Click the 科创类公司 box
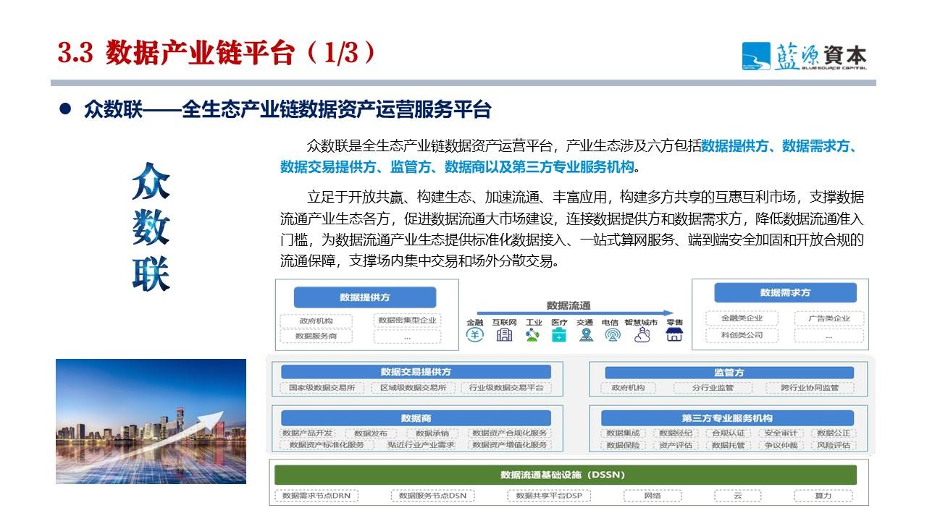Viewport: 927px width, 521px height. point(742,335)
